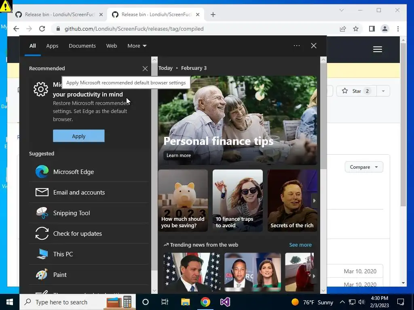This screenshot has width=414, height=310.
Task: Open Visual Studio from taskbar
Action: (225, 302)
